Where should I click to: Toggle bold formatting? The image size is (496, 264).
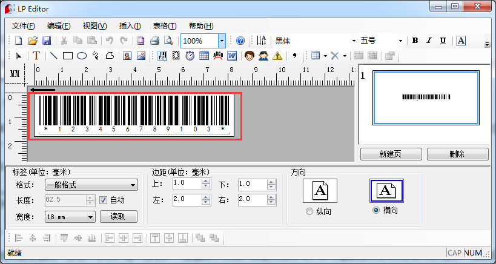pos(415,41)
